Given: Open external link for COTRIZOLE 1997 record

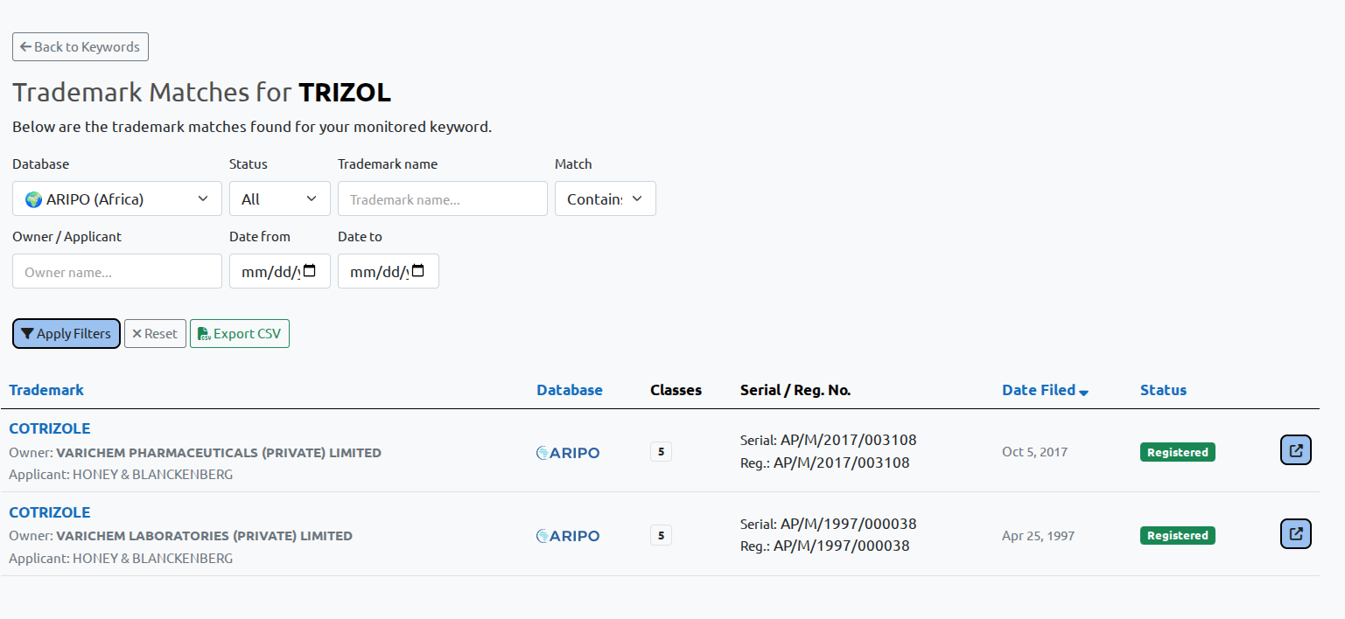Looking at the screenshot, I should [x=1296, y=533].
